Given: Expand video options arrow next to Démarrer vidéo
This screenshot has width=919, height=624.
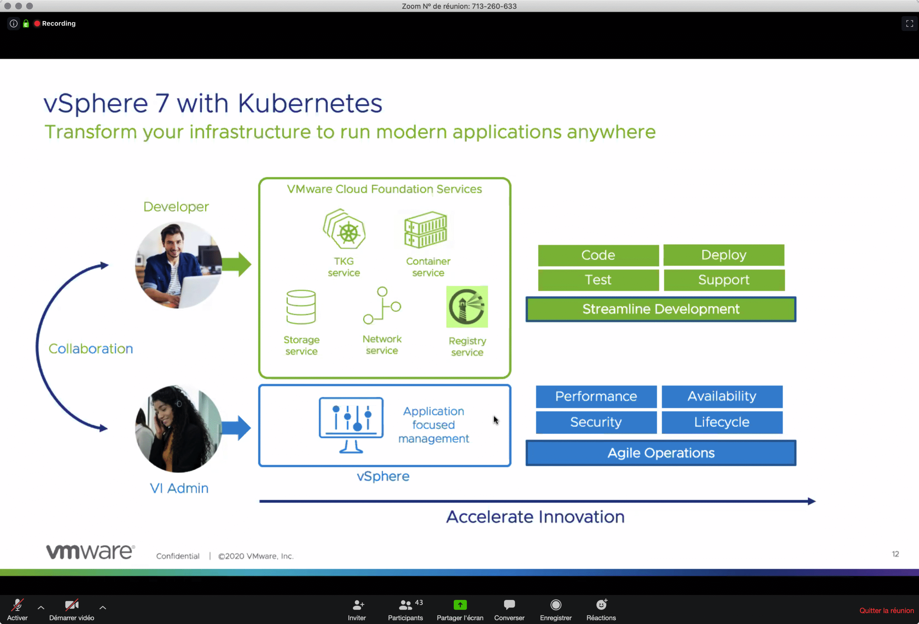Looking at the screenshot, I should point(102,607).
